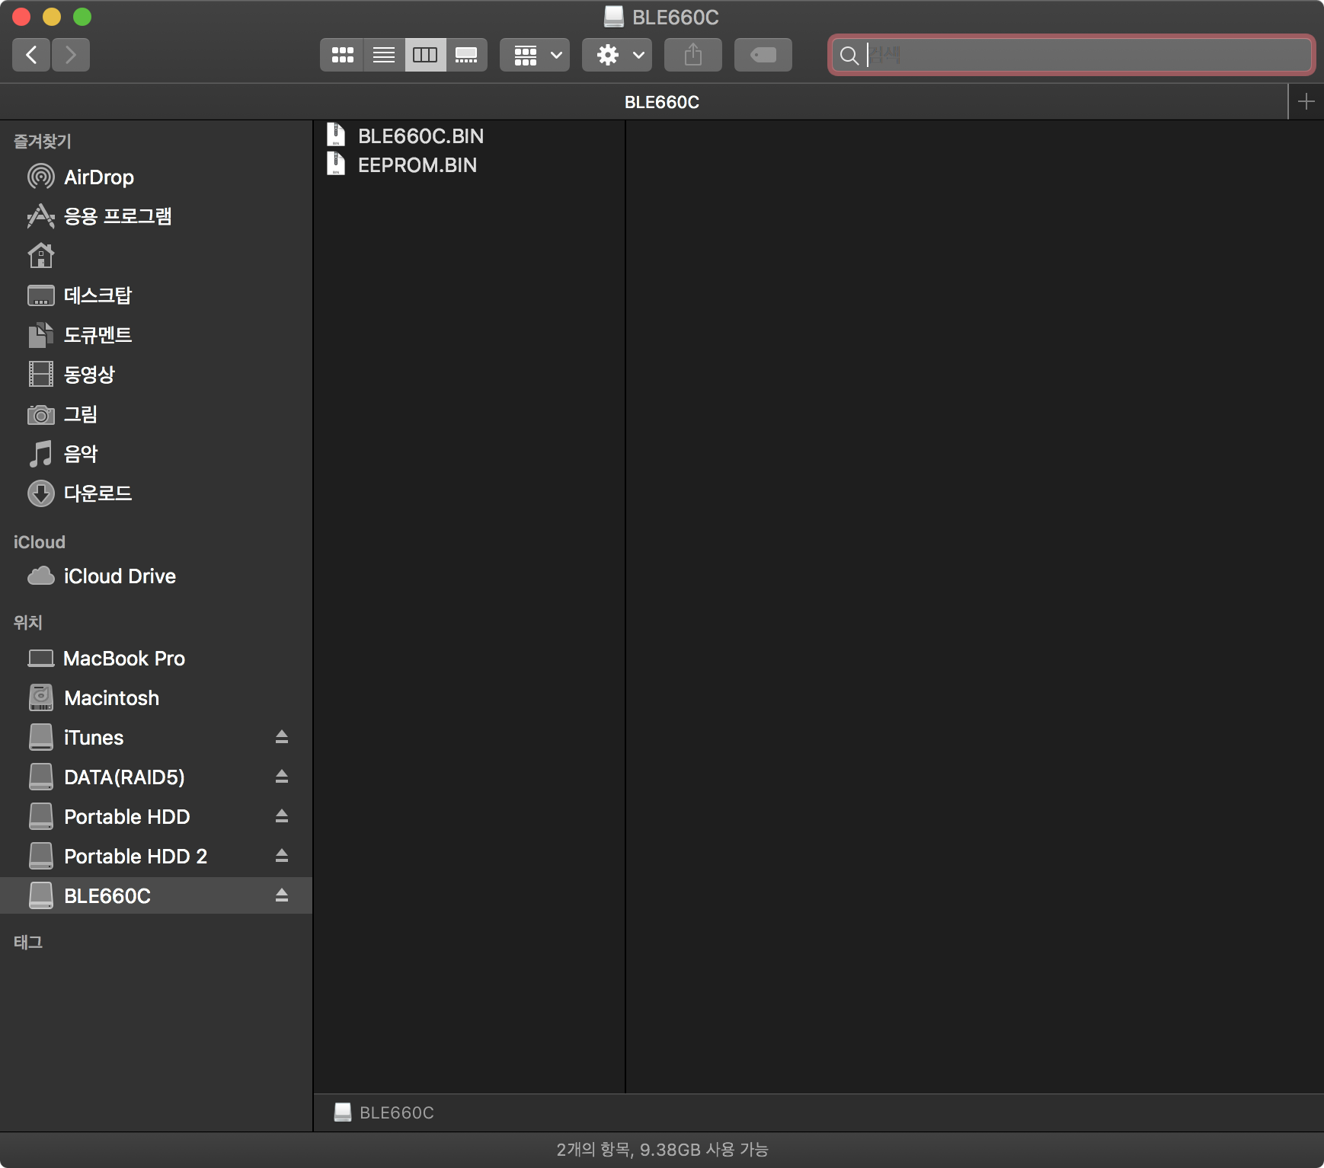The height and width of the screenshot is (1168, 1324).
Task: Switch to list view
Action: click(384, 55)
